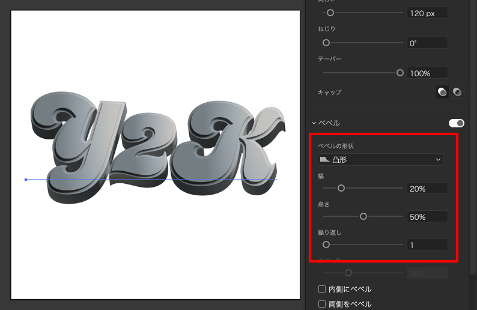Click the 繰り返し value field
The height and width of the screenshot is (310, 477).
click(427, 245)
